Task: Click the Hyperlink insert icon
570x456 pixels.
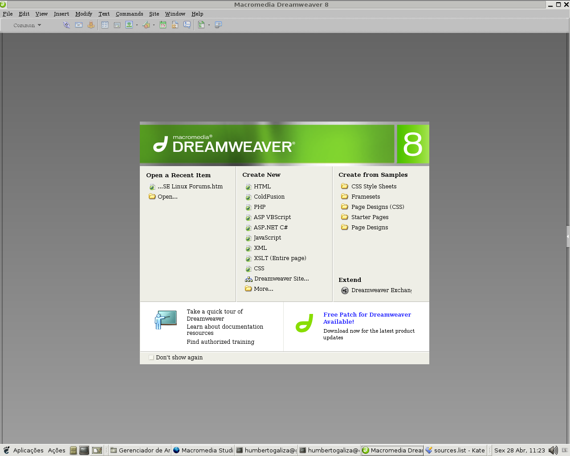Action: click(66, 25)
